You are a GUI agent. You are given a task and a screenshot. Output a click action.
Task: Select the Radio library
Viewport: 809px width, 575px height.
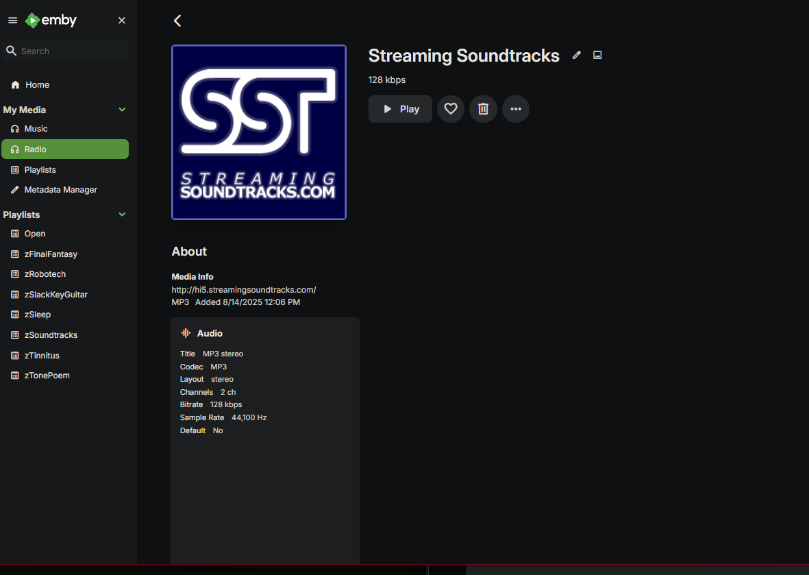coord(65,149)
